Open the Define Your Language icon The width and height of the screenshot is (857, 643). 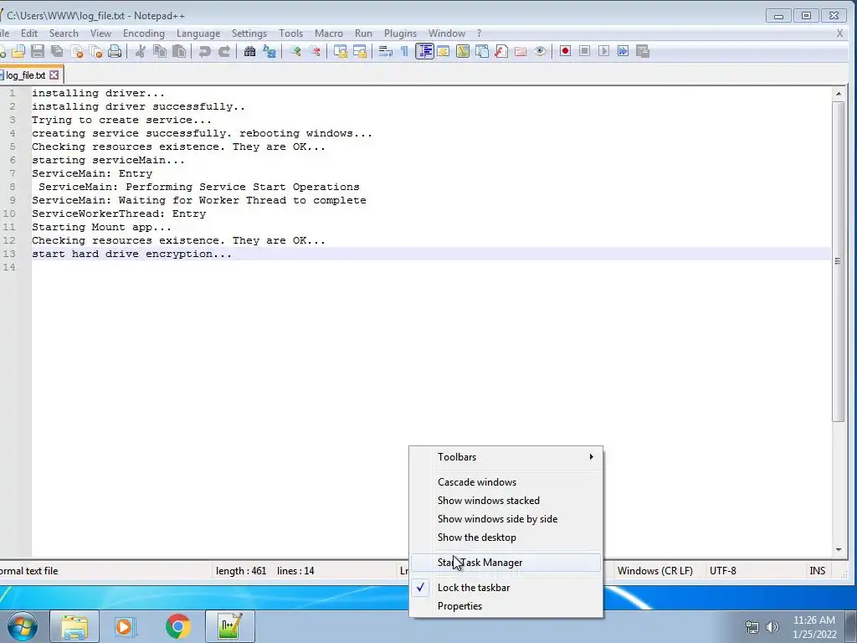(444, 51)
